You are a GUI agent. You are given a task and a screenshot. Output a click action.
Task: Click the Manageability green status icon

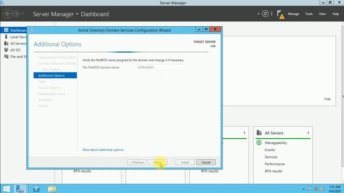point(259,143)
